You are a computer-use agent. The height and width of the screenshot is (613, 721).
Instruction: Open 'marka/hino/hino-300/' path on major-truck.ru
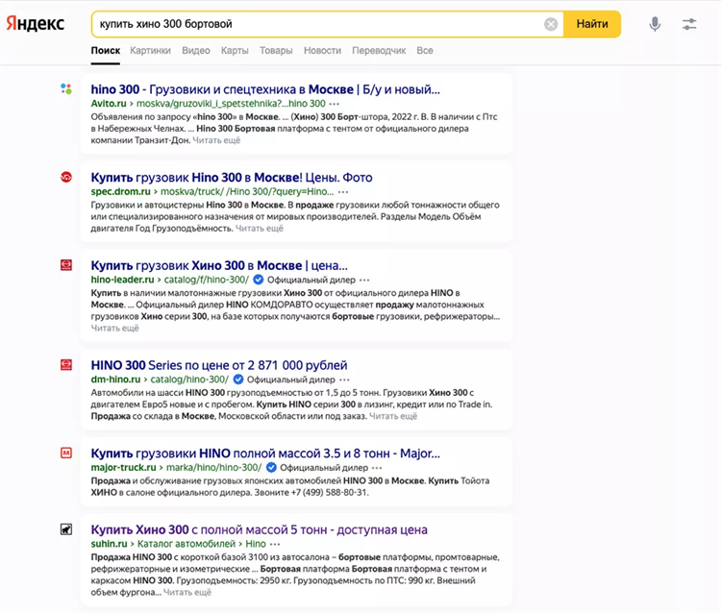(x=213, y=468)
